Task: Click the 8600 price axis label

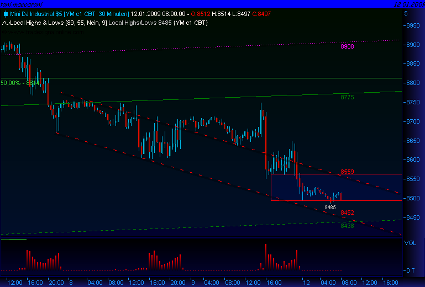Action: [412, 160]
